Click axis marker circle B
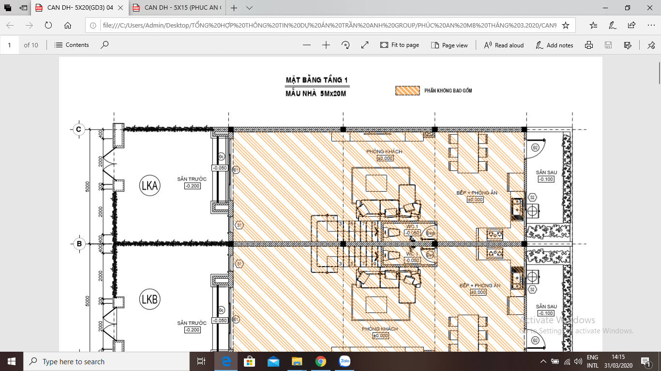The width and height of the screenshot is (661, 371). [x=79, y=244]
